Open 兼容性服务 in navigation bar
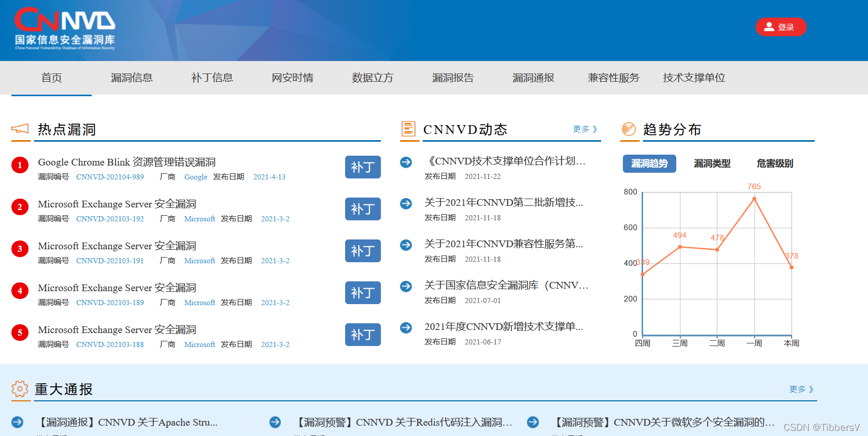Image resolution: width=868 pixels, height=436 pixels. coord(614,78)
